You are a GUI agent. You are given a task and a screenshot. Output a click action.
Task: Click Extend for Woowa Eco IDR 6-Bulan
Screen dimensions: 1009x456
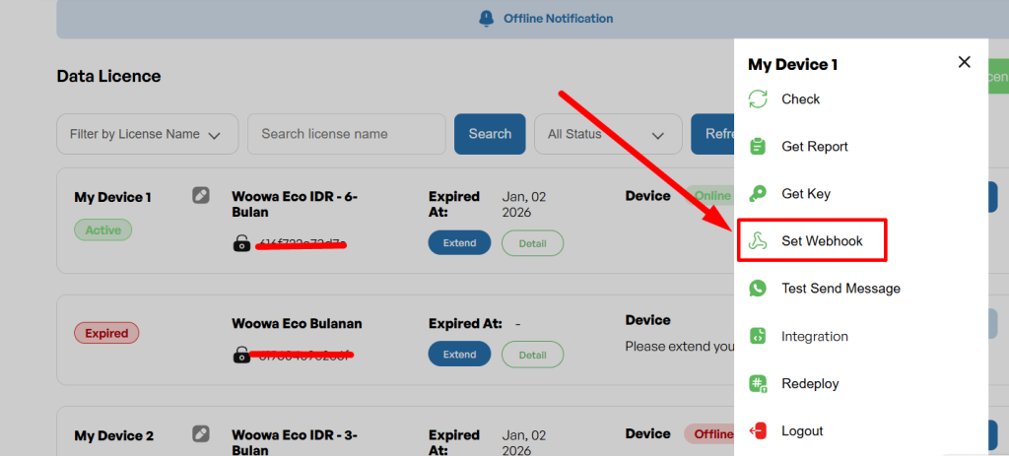click(x=459, y=243)
